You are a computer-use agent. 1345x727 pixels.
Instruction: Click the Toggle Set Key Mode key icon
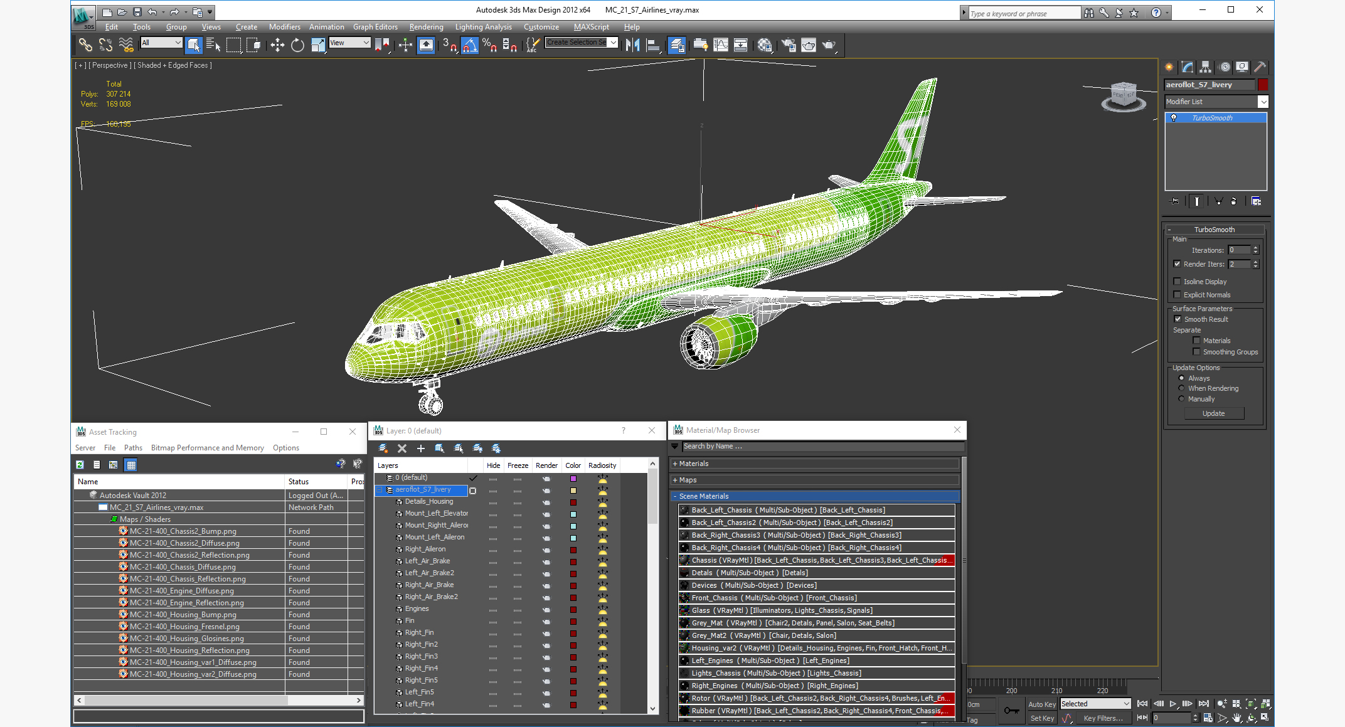[1011, 710]
